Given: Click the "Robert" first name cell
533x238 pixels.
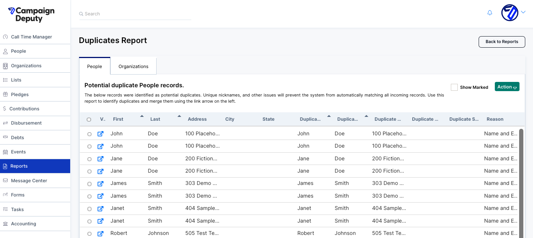Looking at the screenshot, I should coord(119,233).
